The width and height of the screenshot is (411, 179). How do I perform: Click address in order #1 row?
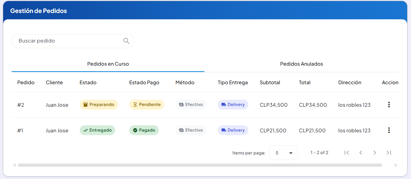click(x=354, y=131)
